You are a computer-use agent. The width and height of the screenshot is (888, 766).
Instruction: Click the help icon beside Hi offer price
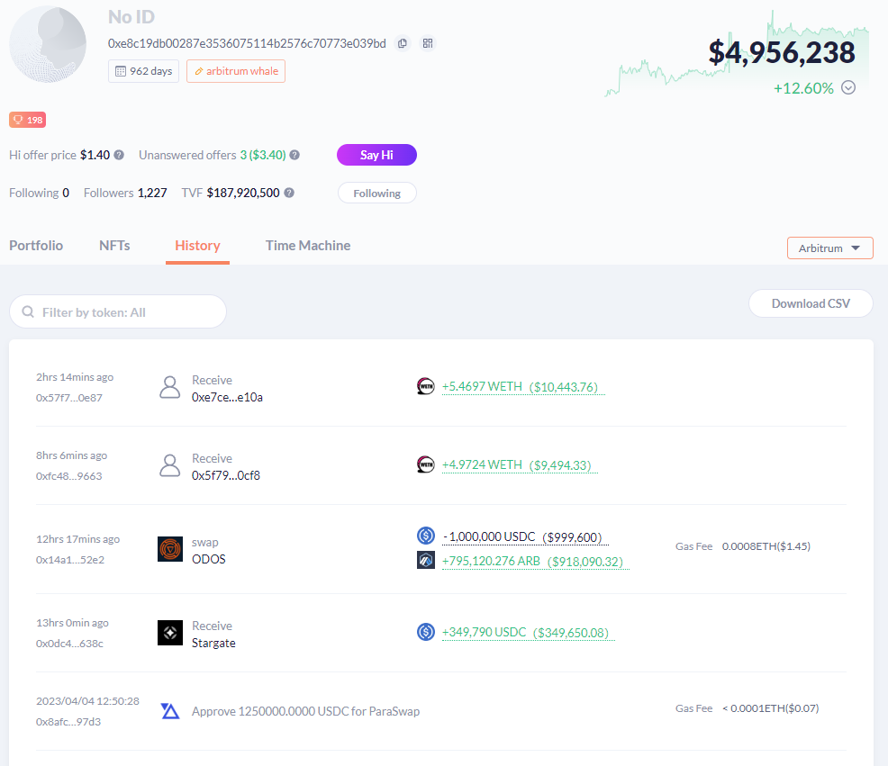click(119, 155)
